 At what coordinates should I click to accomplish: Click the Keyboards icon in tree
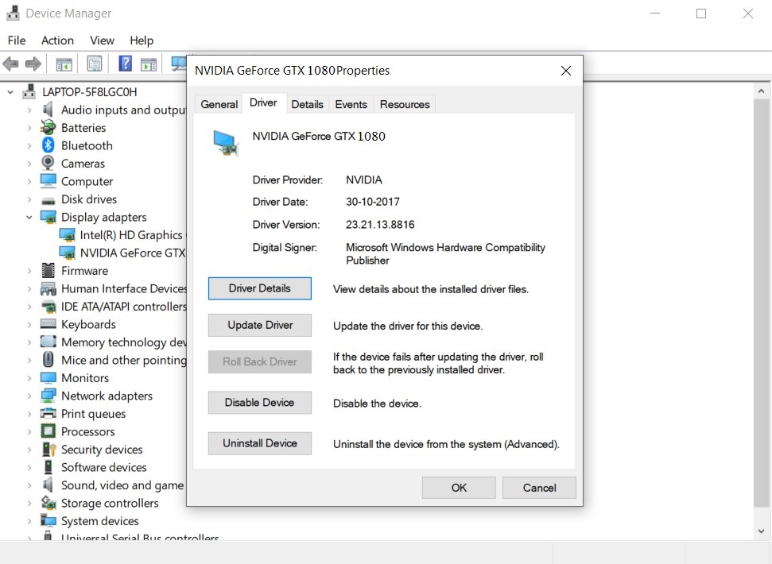(x=48, y=323)
